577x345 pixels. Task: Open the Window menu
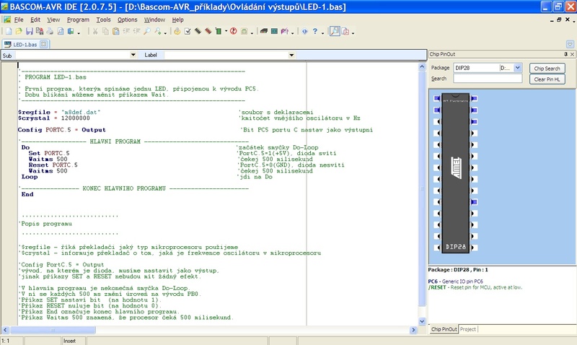(x=154, y=19)
